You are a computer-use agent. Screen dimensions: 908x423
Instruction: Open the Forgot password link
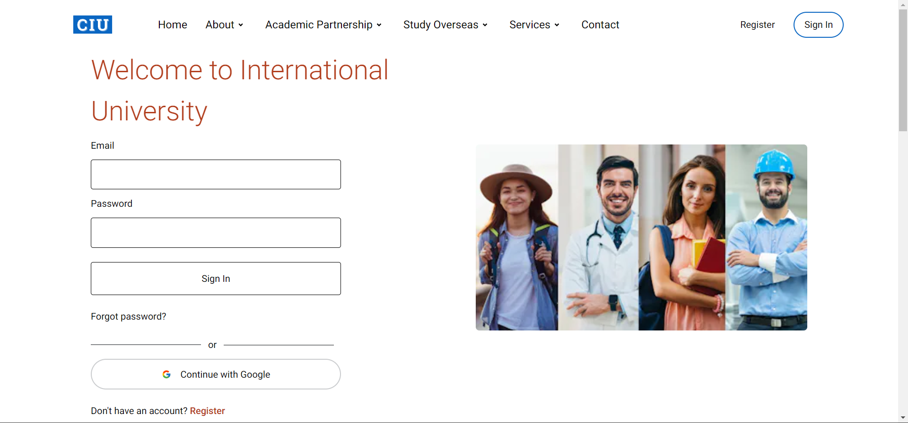(x=129, y=316)
